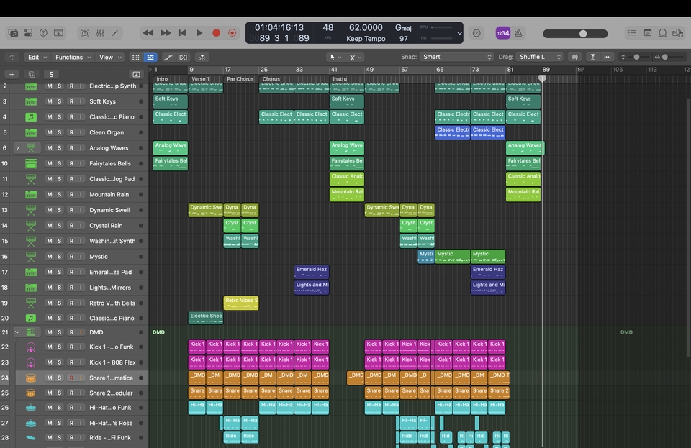This screenshot has height=448, width=691.
Task: Click the back arrow in tracks menu bar
Action: point(12,58)
